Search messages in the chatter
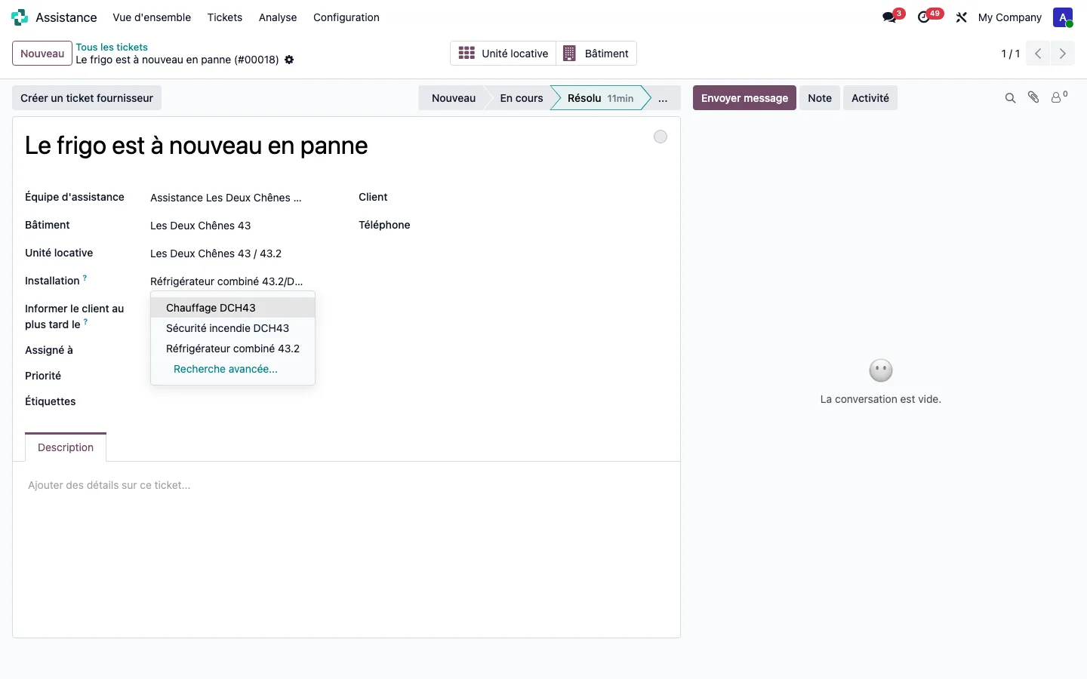The image size is (1087, 679). coord(1010,98)
